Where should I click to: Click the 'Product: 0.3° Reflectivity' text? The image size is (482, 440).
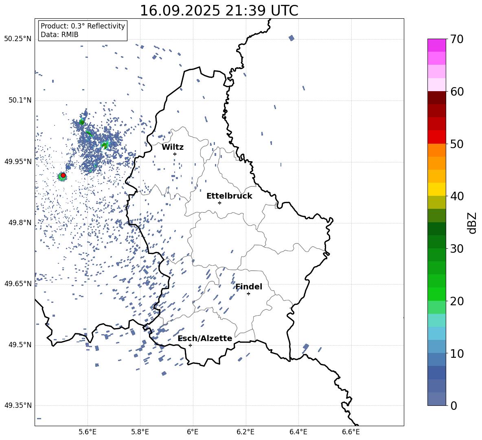(83, 26)
